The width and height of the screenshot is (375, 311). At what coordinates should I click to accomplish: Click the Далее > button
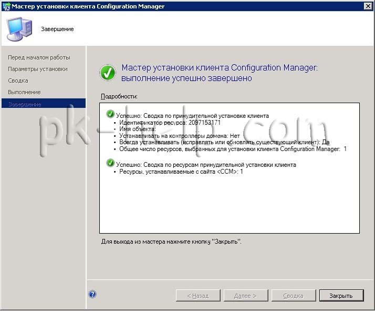pyautogui.click(x=246, y=296)
